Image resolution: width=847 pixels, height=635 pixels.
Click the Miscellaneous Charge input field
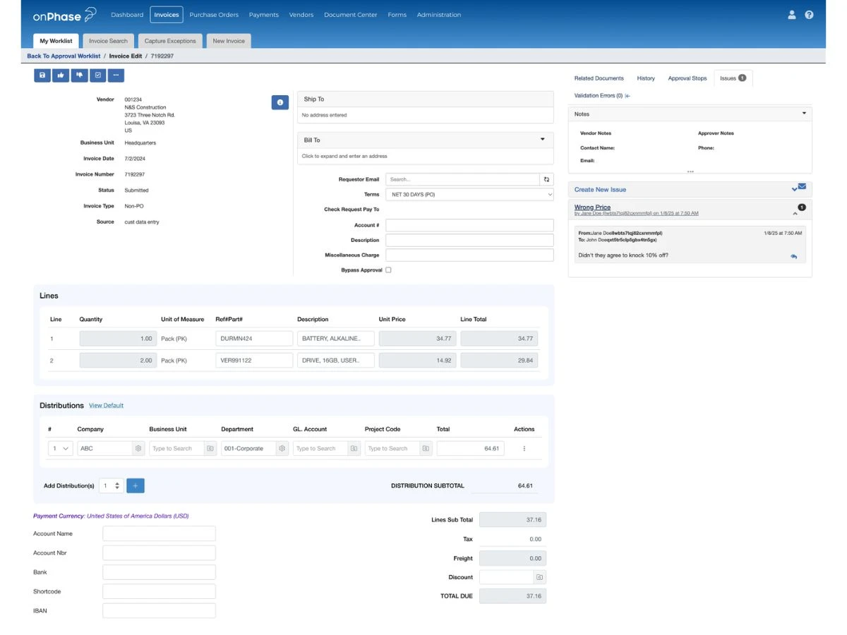click(x=469, y=255)
